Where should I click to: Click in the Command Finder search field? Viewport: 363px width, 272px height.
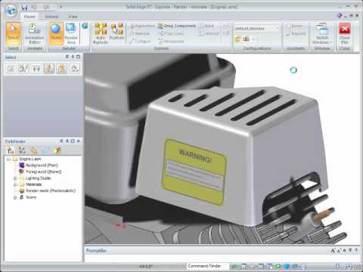click(208, 266)
